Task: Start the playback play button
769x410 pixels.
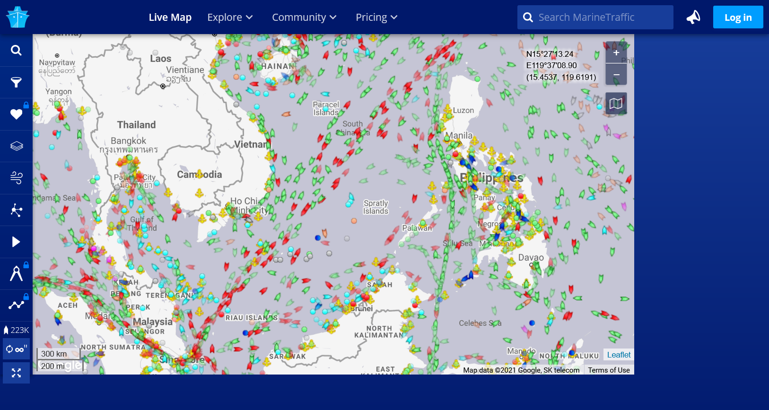Action: coord(16,242)
